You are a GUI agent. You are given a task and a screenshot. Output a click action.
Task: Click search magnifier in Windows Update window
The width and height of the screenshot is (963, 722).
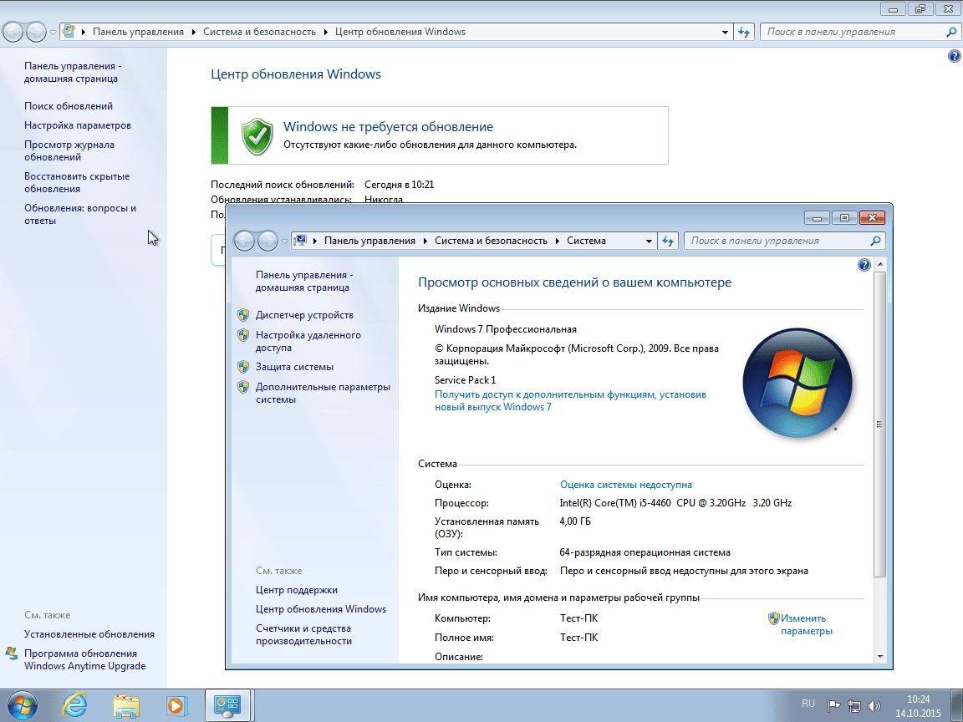[951, 32]
